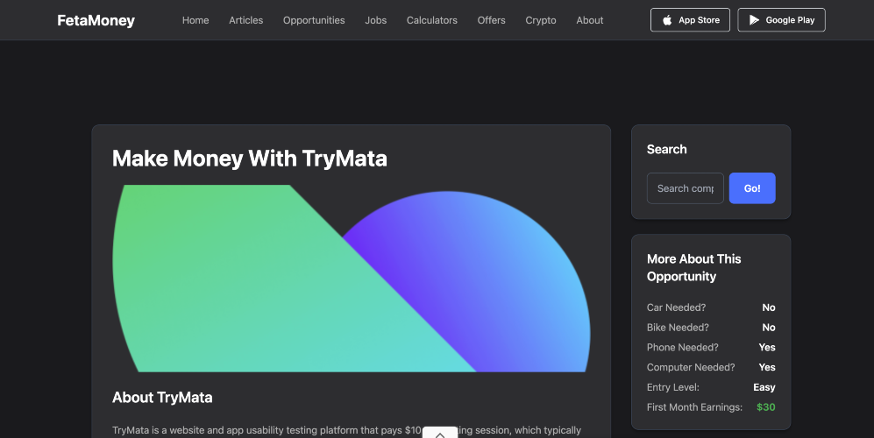Open the Articles section

245,20
